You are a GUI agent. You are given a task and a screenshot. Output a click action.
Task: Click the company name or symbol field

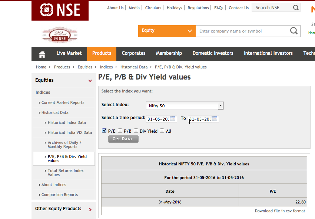click(241, 31)
